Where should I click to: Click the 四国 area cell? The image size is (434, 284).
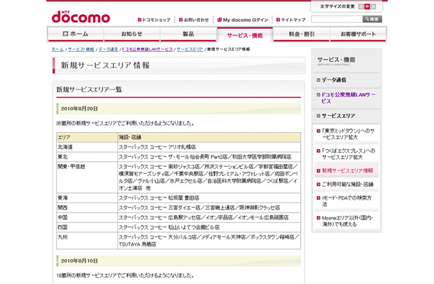point(88,227)
